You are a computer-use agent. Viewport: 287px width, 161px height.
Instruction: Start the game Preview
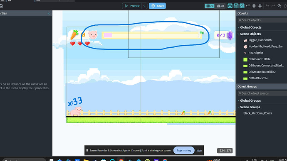(132, 6)
